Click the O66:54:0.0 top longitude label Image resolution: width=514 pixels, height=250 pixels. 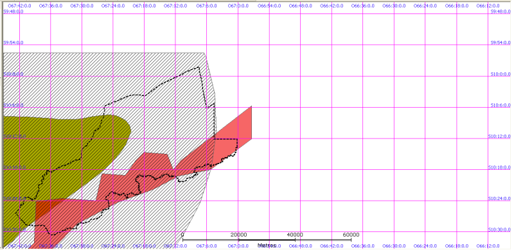269,6
